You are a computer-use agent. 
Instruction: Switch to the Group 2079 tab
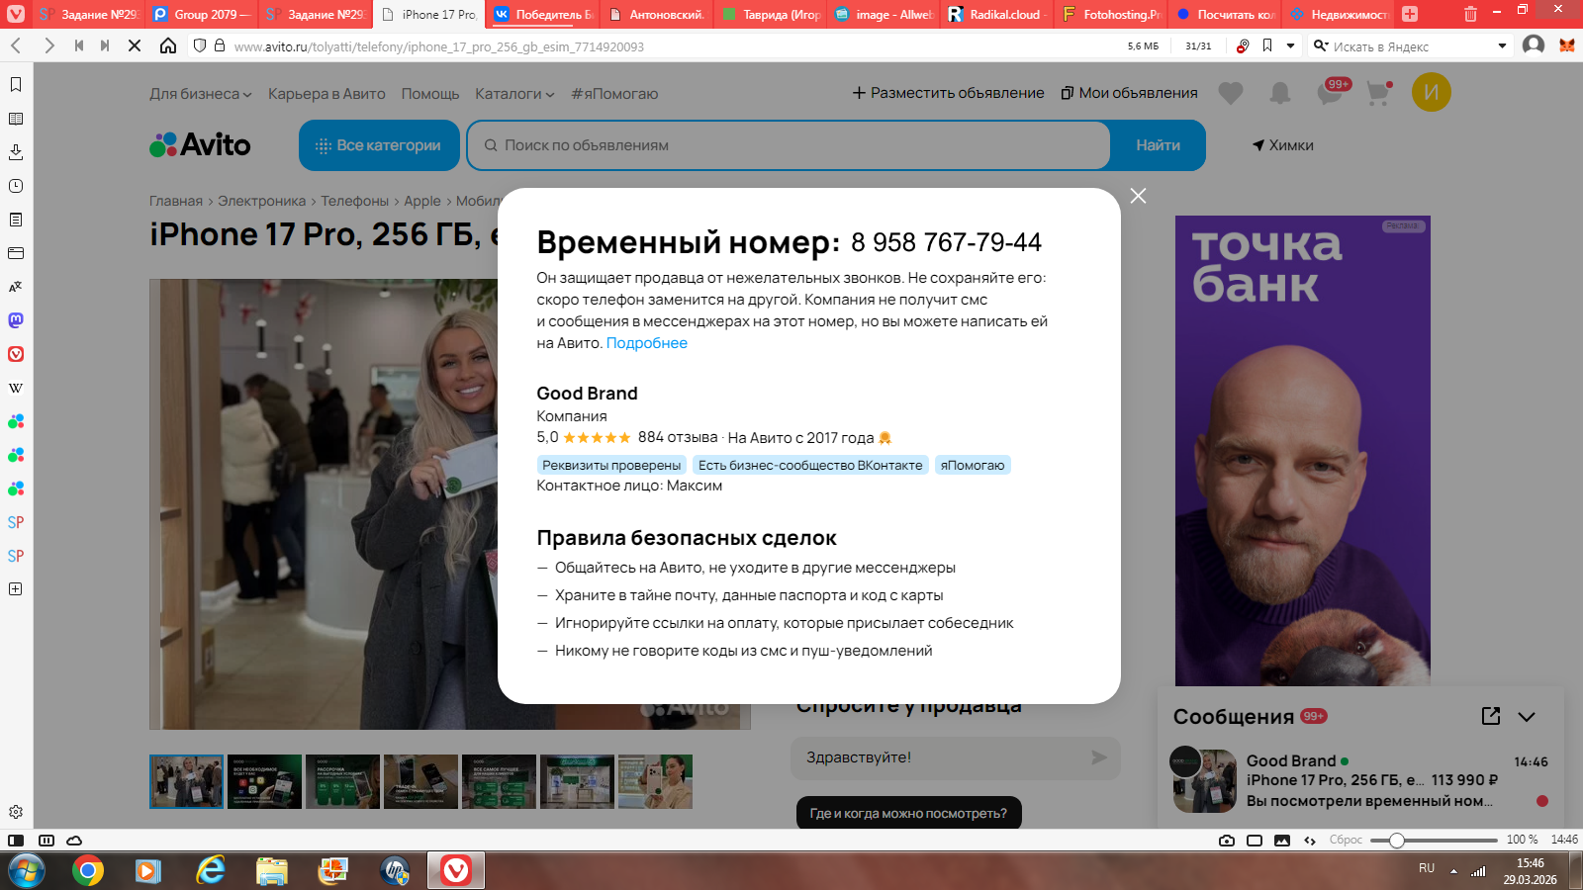pyautogui.click(x=203, y=15)
